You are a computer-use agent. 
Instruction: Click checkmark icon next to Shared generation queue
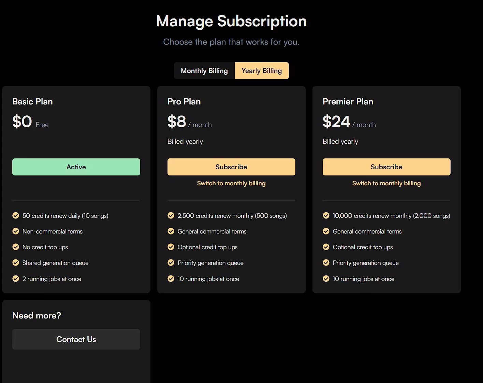16,263
